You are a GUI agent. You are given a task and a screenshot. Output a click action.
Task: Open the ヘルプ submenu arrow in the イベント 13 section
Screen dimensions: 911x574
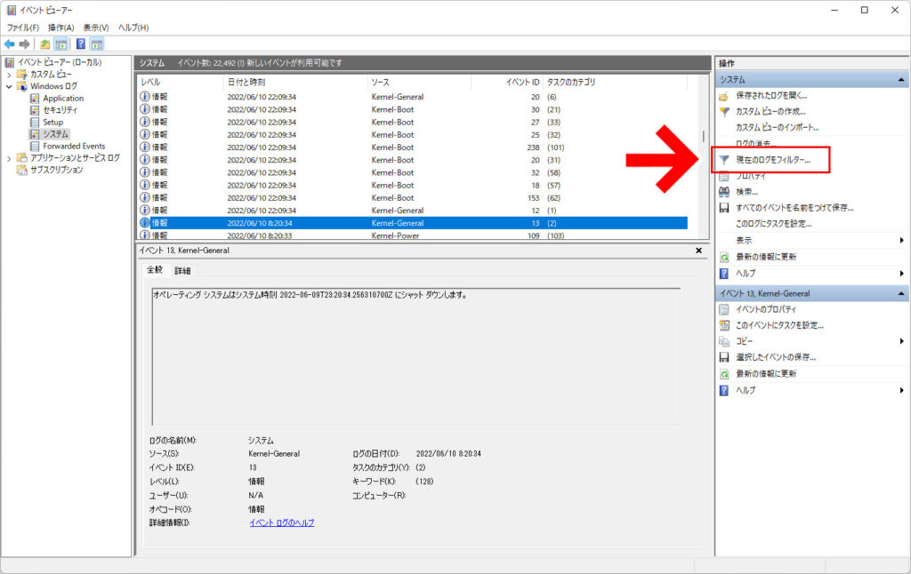[902, 391]
